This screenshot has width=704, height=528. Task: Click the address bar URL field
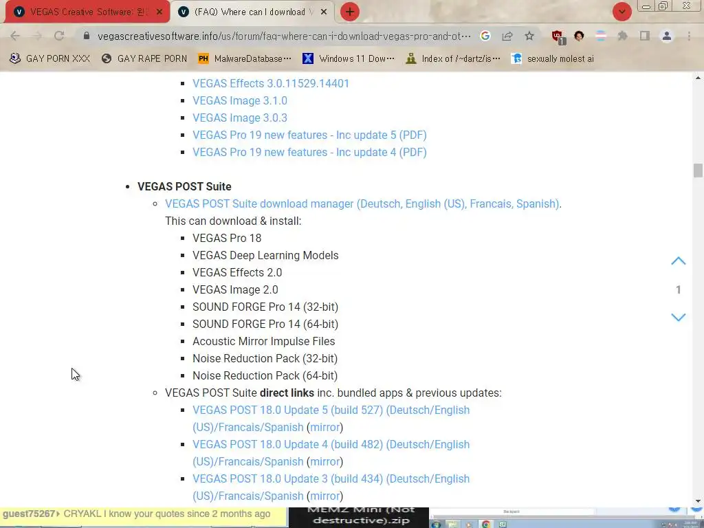click(x=284, y=36)
